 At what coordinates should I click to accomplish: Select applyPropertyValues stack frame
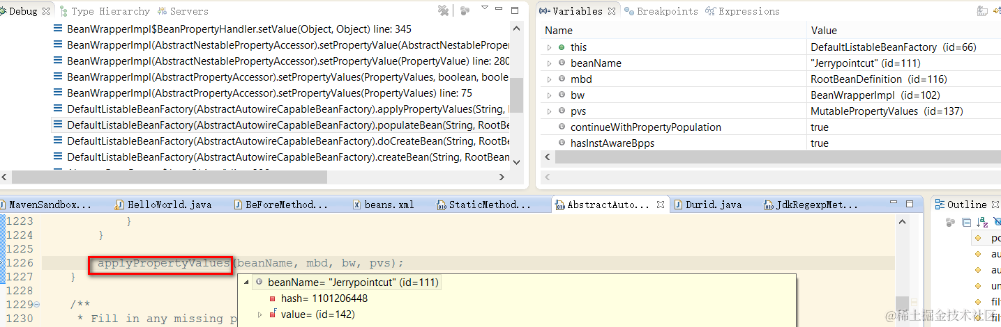[x=288, y=109]
